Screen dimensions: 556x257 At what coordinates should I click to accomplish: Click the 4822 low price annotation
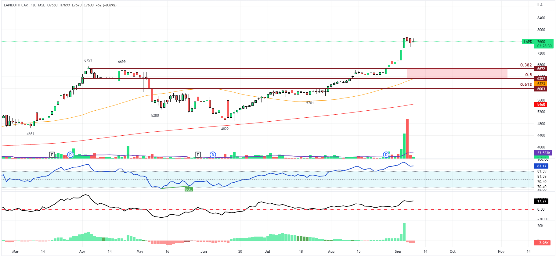225,129
